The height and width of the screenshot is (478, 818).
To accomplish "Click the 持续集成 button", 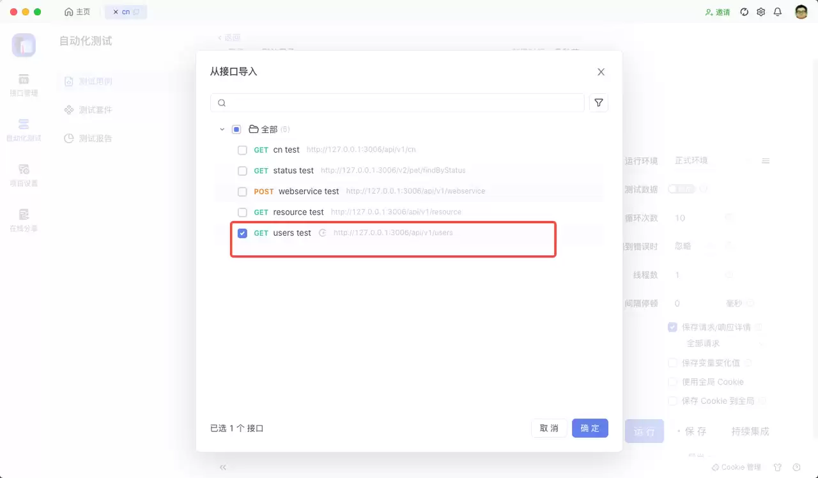I will pos(750,431).
